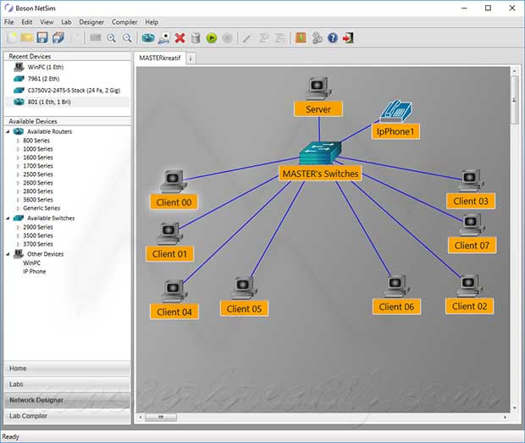Click the greyed stop button icon
The height and width of the screenshot is (443, 525).
click(227, 38)
